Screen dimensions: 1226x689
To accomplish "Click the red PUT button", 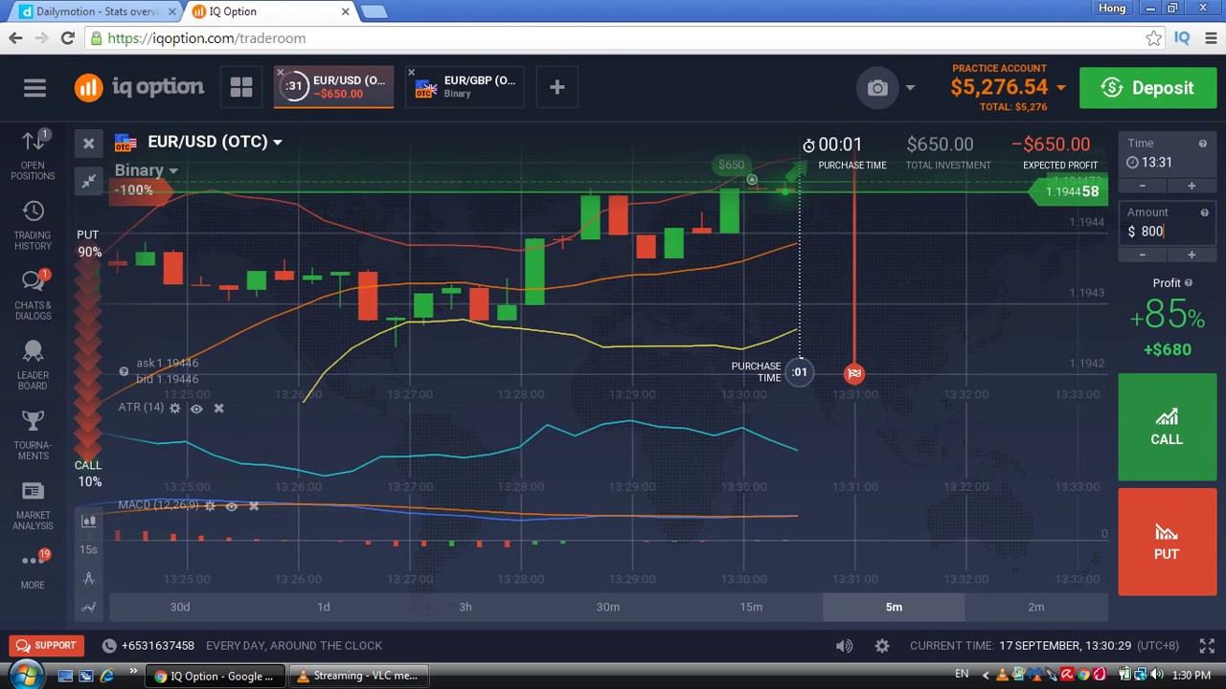I will [x=1167, y=542].
